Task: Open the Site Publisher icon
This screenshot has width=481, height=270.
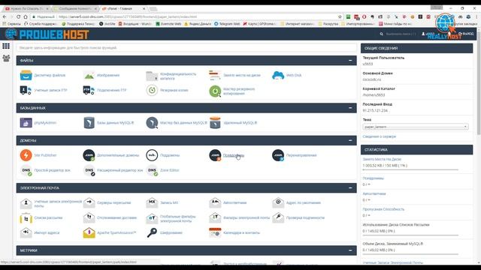Action: click(26, 155)
